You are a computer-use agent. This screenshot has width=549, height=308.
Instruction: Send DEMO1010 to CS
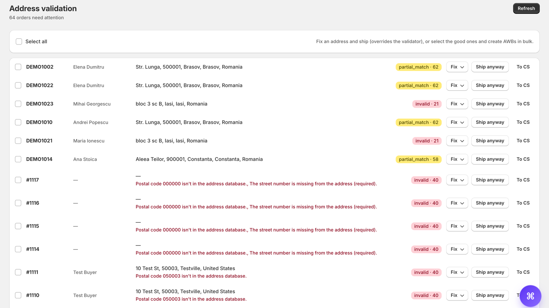[x=523, y=123]
